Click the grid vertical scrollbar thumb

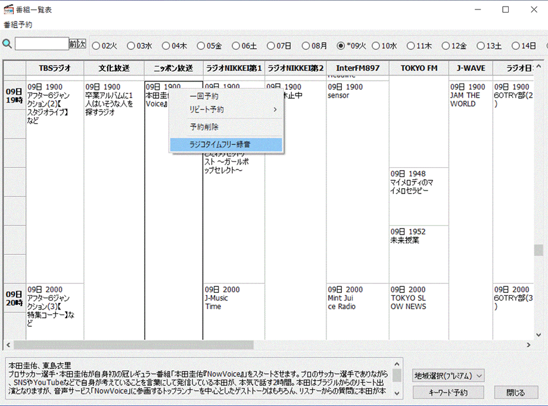coord(538,250)
